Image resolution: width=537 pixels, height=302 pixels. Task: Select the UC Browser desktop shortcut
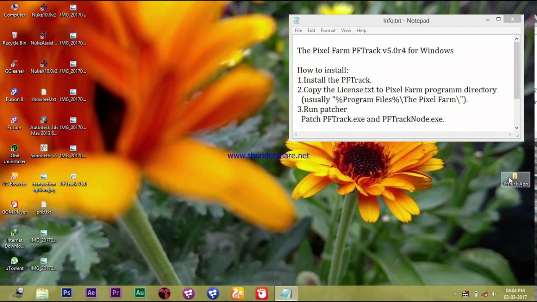(x=14, y=180)
